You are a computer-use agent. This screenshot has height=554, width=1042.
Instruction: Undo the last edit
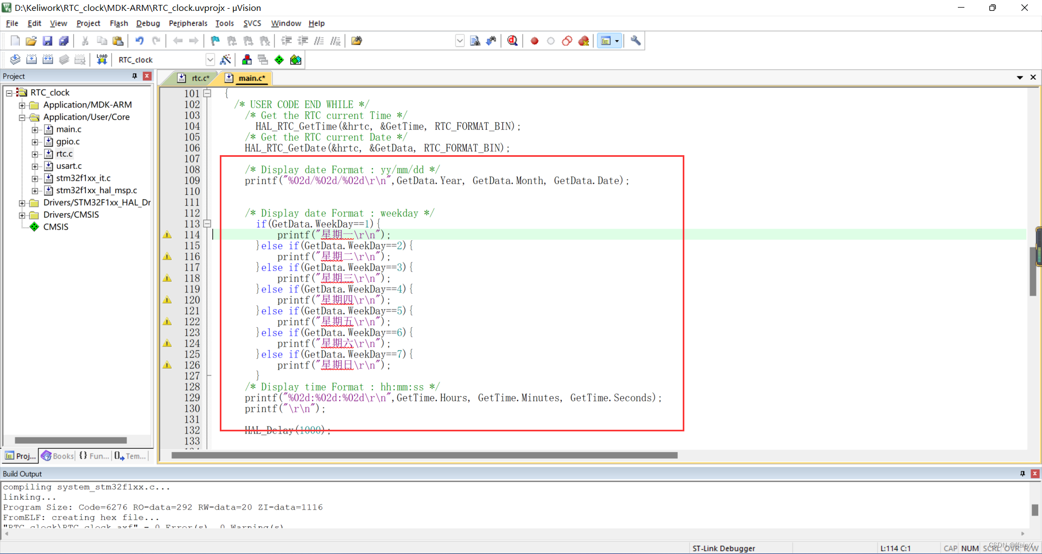coord(139,41)
